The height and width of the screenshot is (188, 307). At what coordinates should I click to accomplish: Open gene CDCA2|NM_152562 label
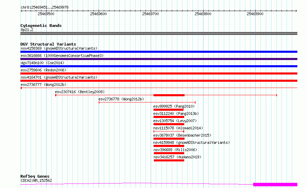coord(36,180)
